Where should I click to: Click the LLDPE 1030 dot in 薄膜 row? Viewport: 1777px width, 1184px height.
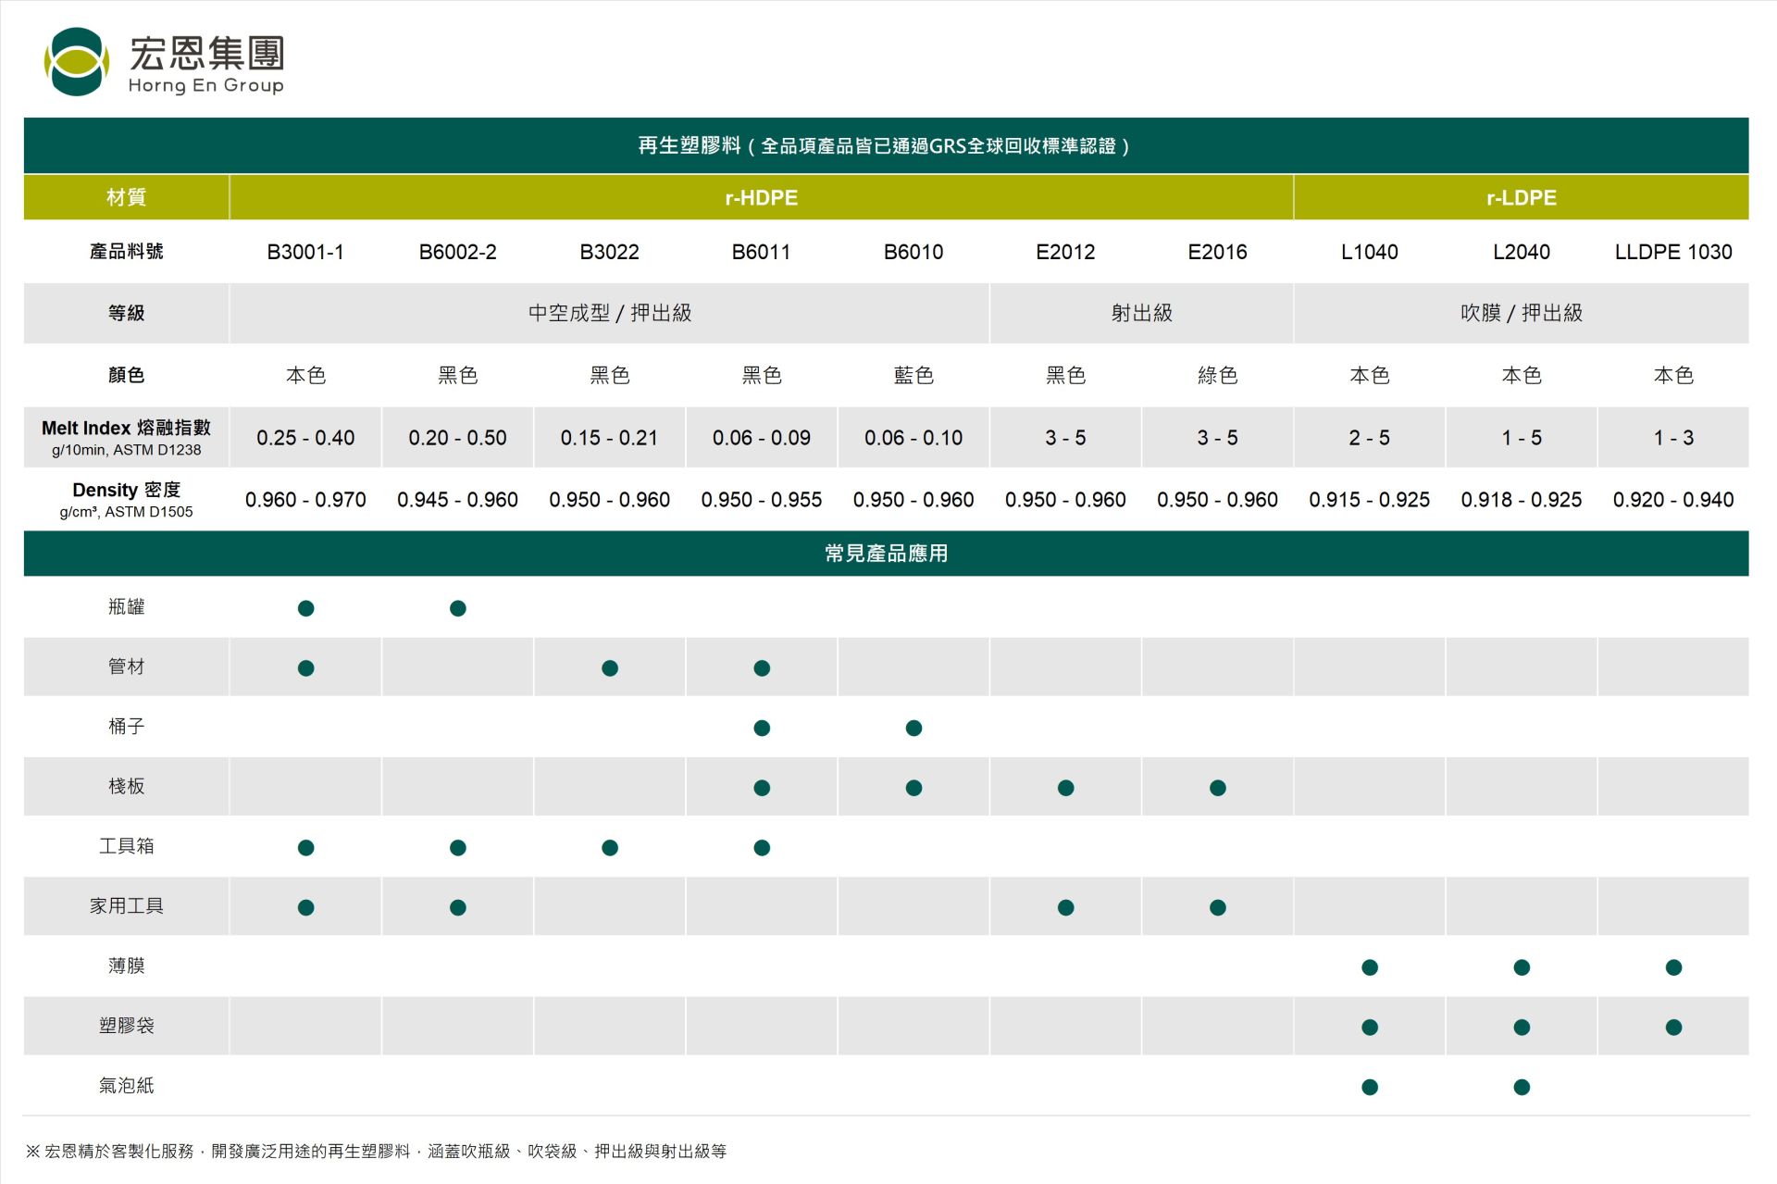[x=1672, y=967]
